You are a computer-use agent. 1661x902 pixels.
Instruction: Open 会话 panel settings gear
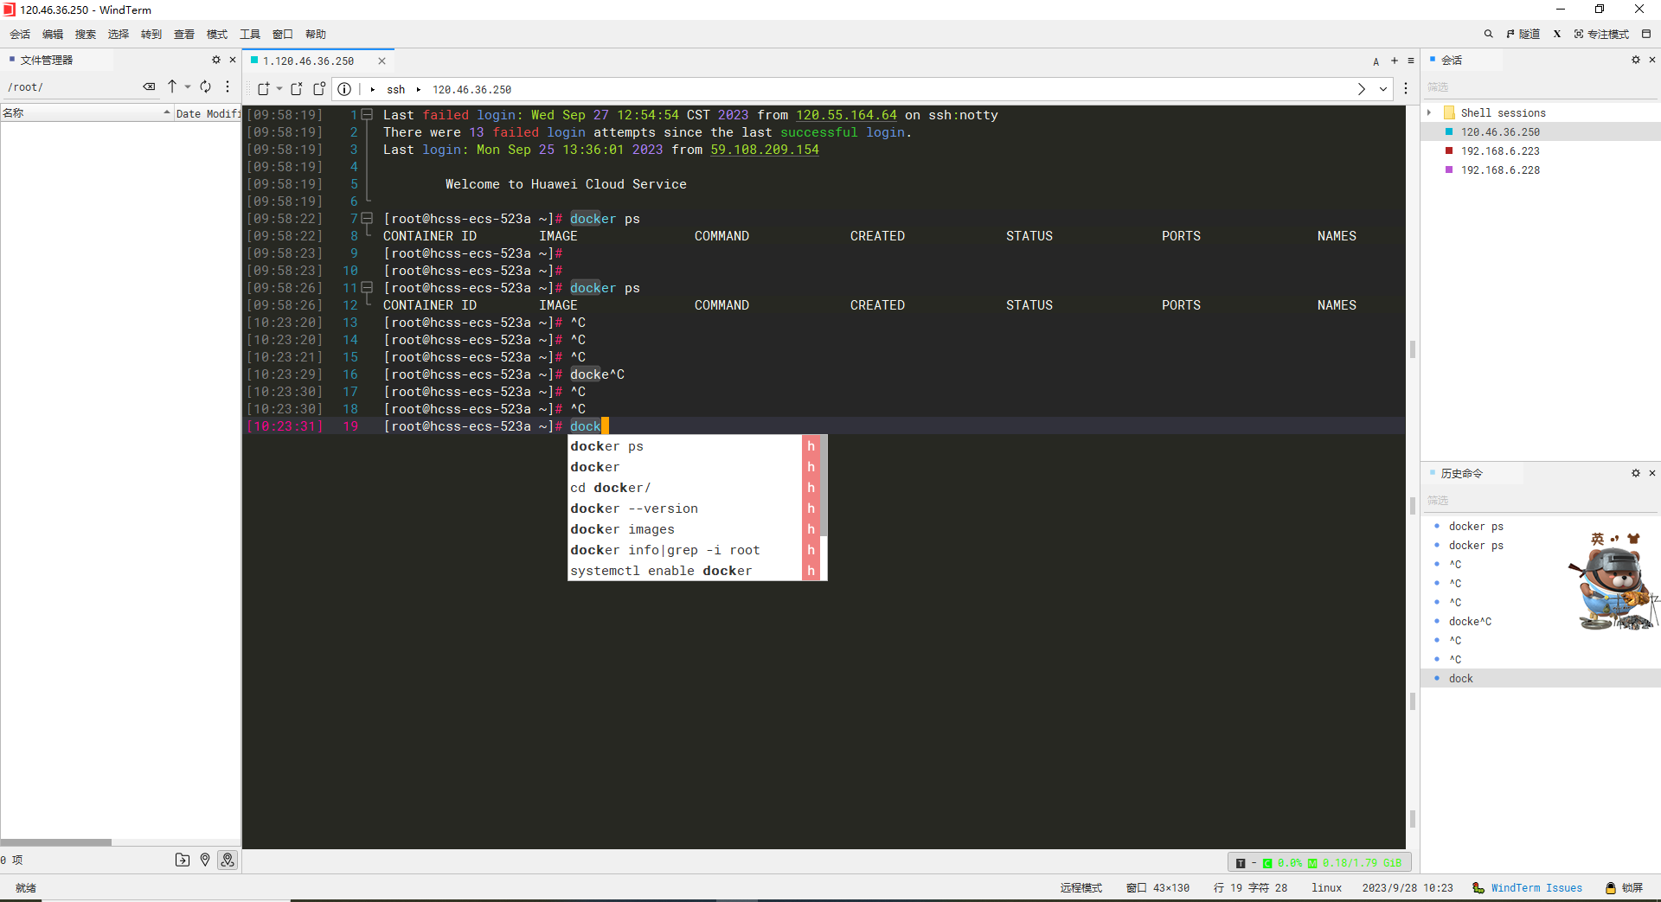click(1636, 60)
